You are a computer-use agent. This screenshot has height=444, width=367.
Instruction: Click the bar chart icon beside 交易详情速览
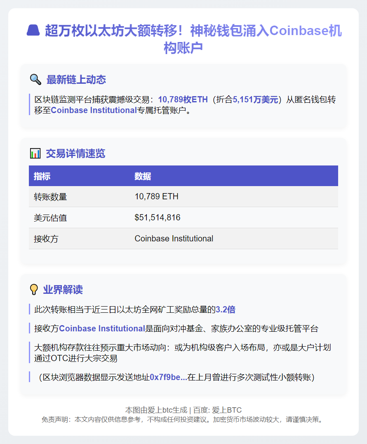pos(35,154)
